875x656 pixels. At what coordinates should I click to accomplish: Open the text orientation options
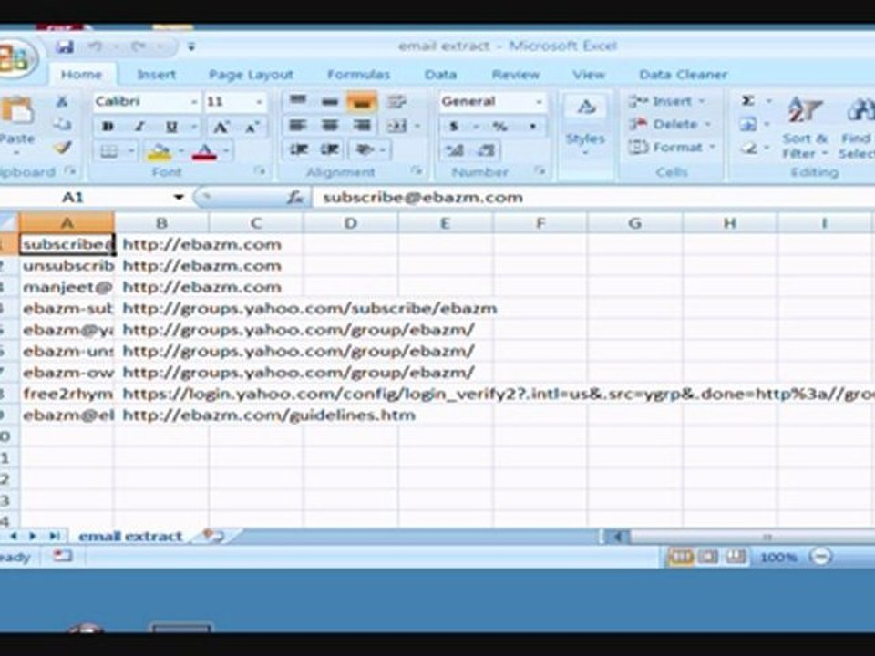369,149
